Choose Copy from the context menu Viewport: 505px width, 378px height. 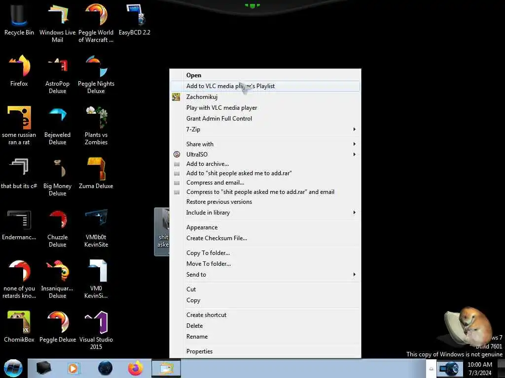[265, 300]
